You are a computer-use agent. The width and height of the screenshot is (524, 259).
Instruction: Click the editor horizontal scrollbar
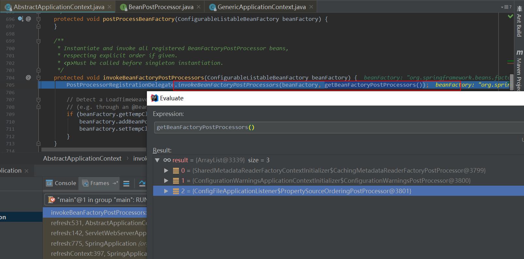coord(94,150)
